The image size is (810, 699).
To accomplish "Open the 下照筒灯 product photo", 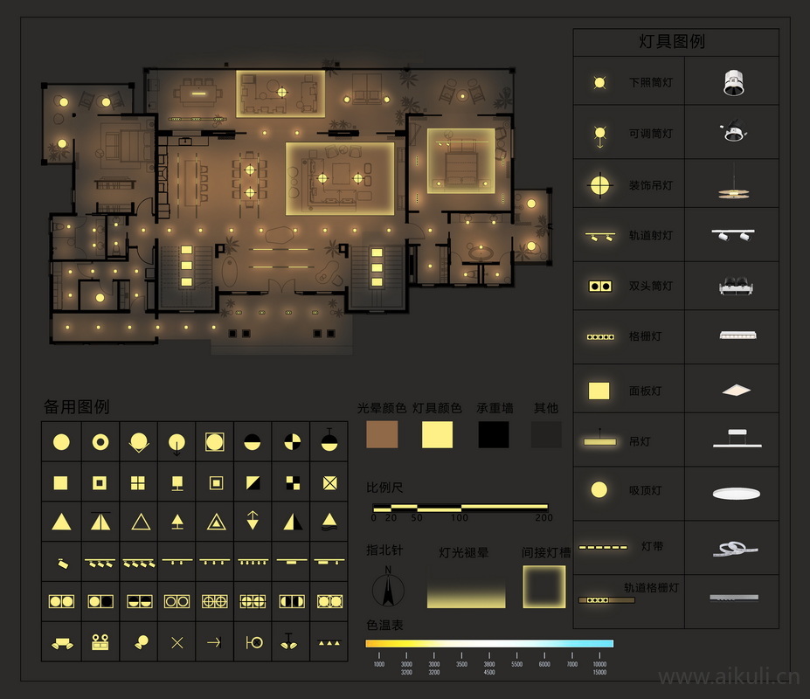I will click(734, 83).
